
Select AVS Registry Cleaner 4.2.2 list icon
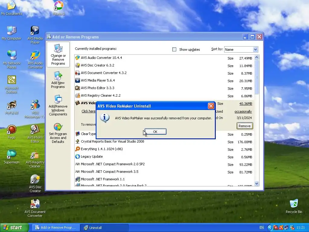point(78,95)
